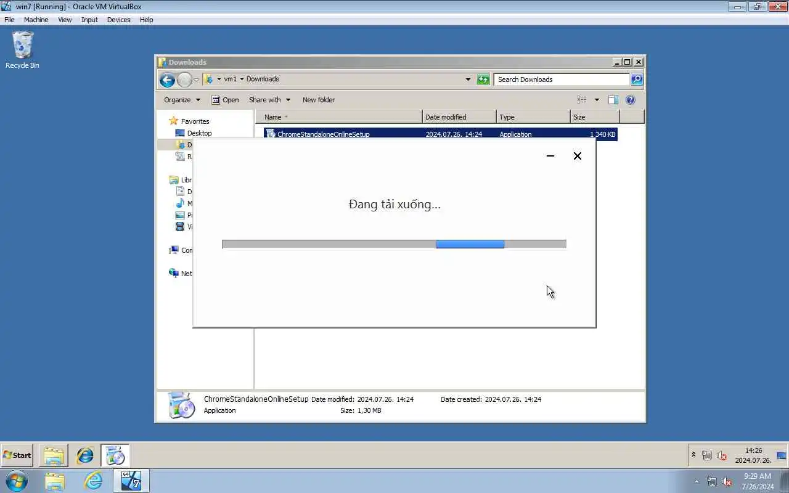The height and width of the screenshot is (493, 789).
Task: Click the guest tray network icon
Action: click(707, 456)
